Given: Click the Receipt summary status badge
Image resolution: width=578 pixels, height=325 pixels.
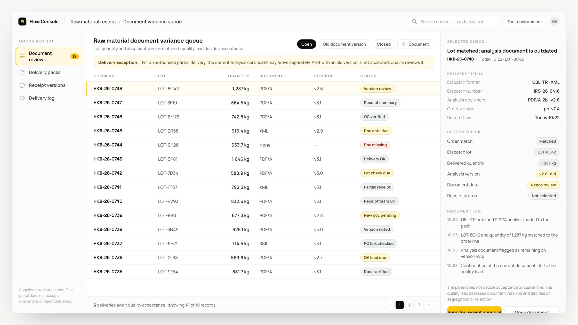Looking at the screenshot, I should tap(380, 103).
